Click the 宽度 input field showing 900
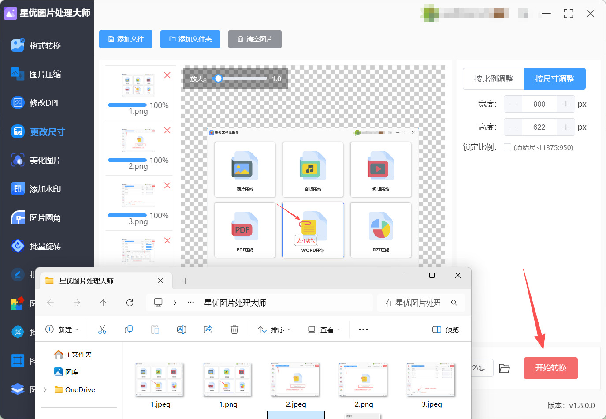The height and width of the screenshot is (419, 606). pyautogui.click(x=539, y=104)
